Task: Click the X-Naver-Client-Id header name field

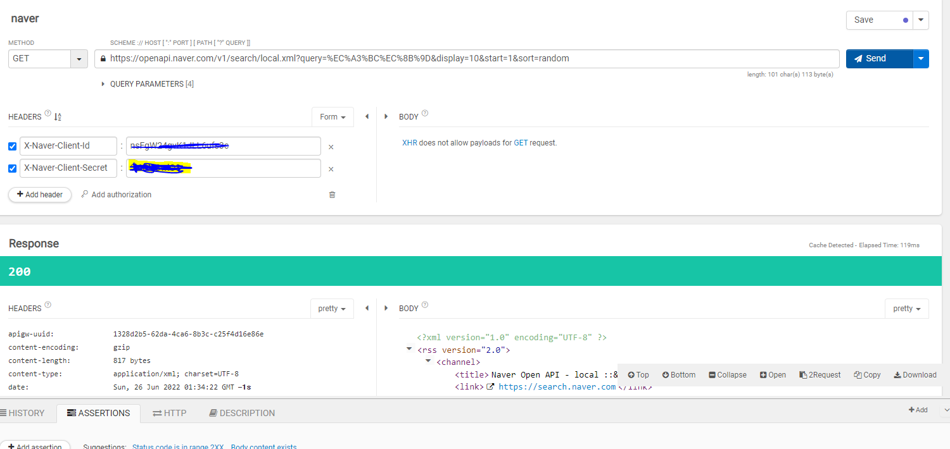Action: coord(68,145)
